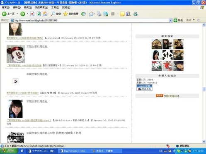This screenshot has width=206, height=154.
Task: Click the Print toolbar icon
Action: click(99, 14)
